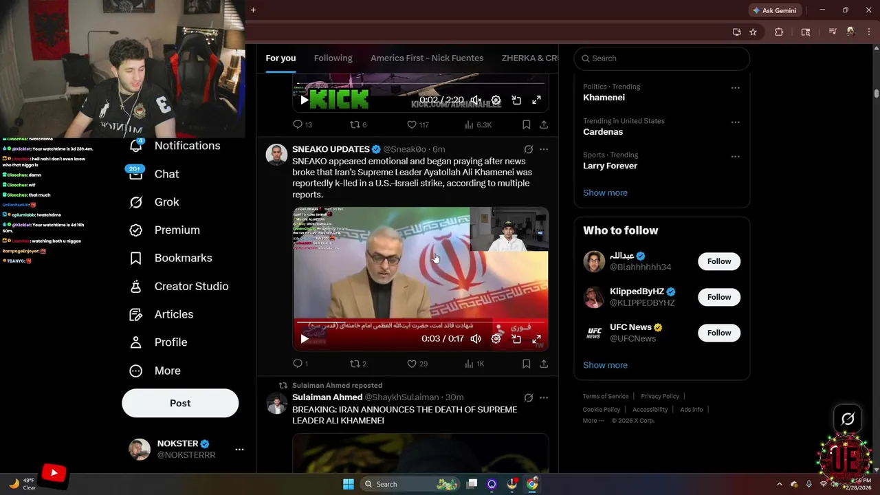Open new browser tab with plus
This screenshot has width=880, height=495.
tap(253, 10)
